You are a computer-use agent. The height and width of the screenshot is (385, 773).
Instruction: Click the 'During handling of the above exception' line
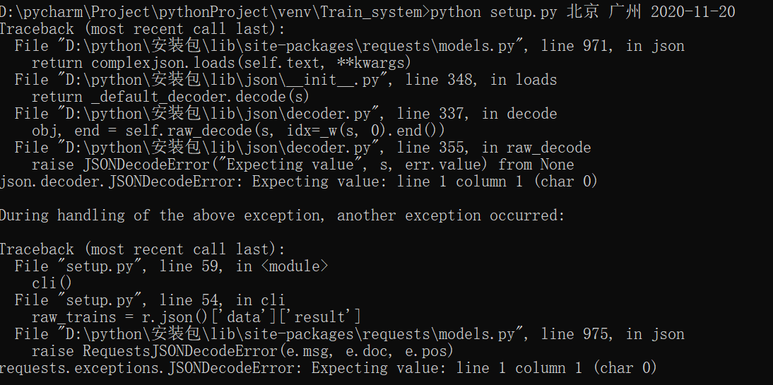coord(283,215)
